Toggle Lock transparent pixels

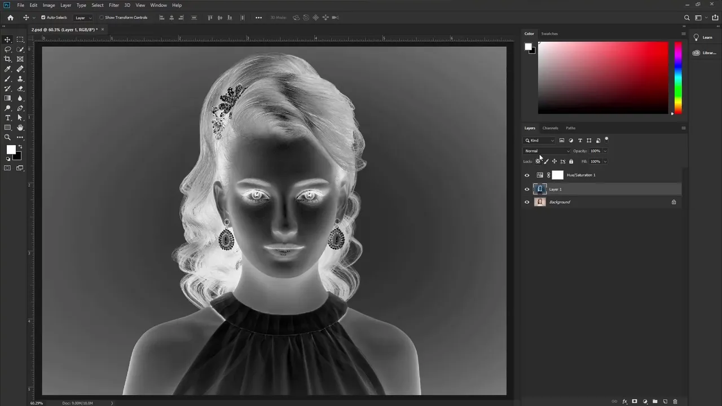[538, 161]
